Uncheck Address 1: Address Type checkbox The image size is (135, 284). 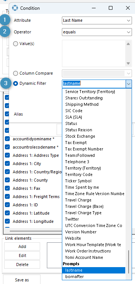click(x=7, y=155)
